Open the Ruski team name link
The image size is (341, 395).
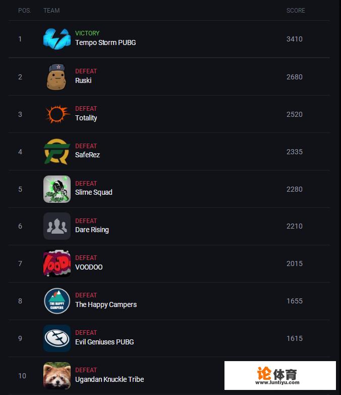83,80
